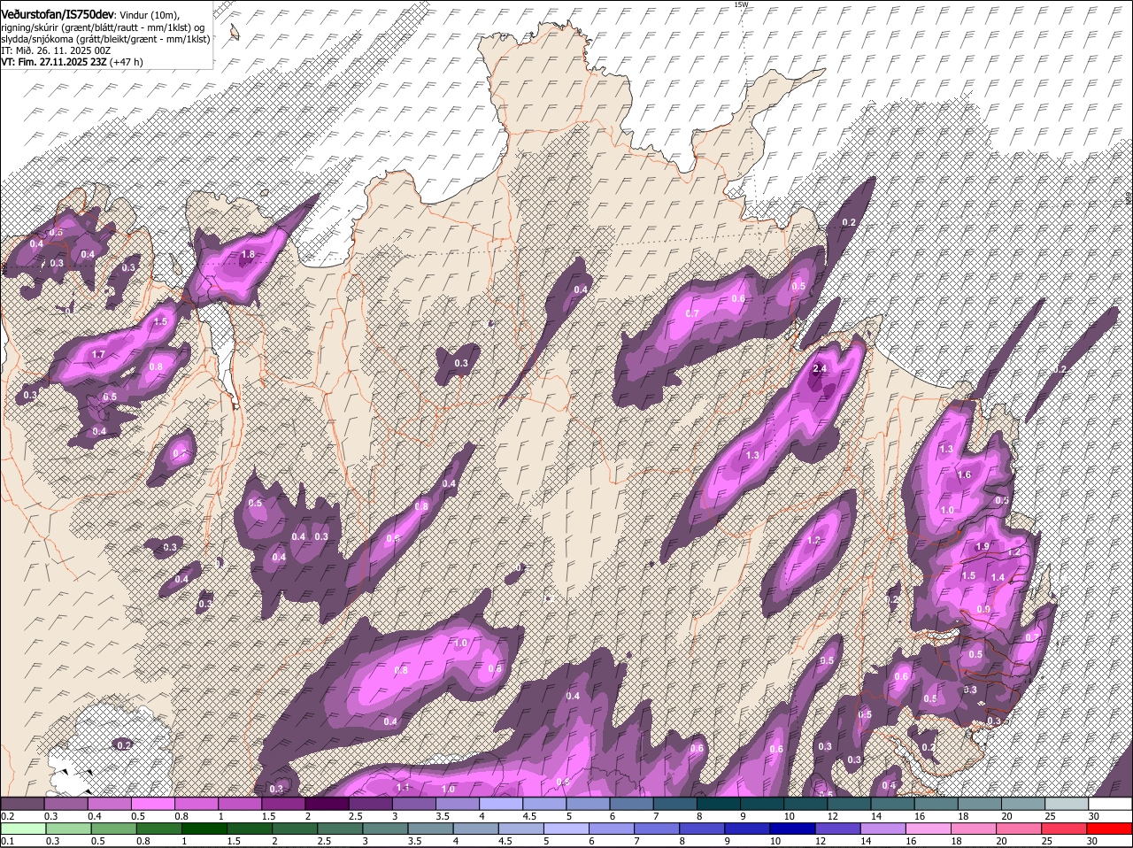Click the 1.9 value label on the map
This screenshot has width=1133, height=848.
point(983,547)
